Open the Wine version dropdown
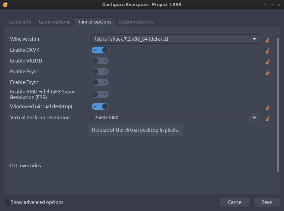The image size is (284, 211). [x=175, y=39]
